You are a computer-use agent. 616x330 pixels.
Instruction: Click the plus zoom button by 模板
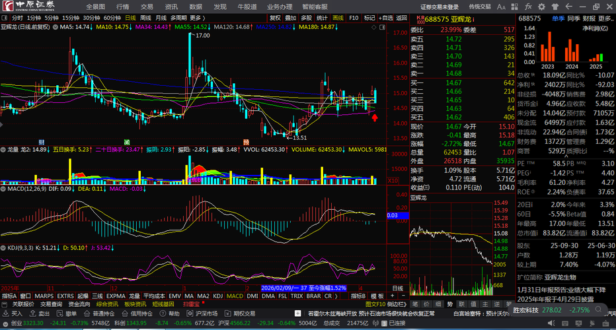pos(392,296)
